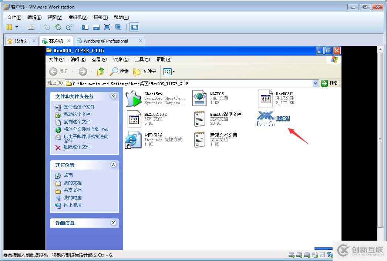
Task: Open 共享文档 in other places
Action: click(x=73, y=190)
